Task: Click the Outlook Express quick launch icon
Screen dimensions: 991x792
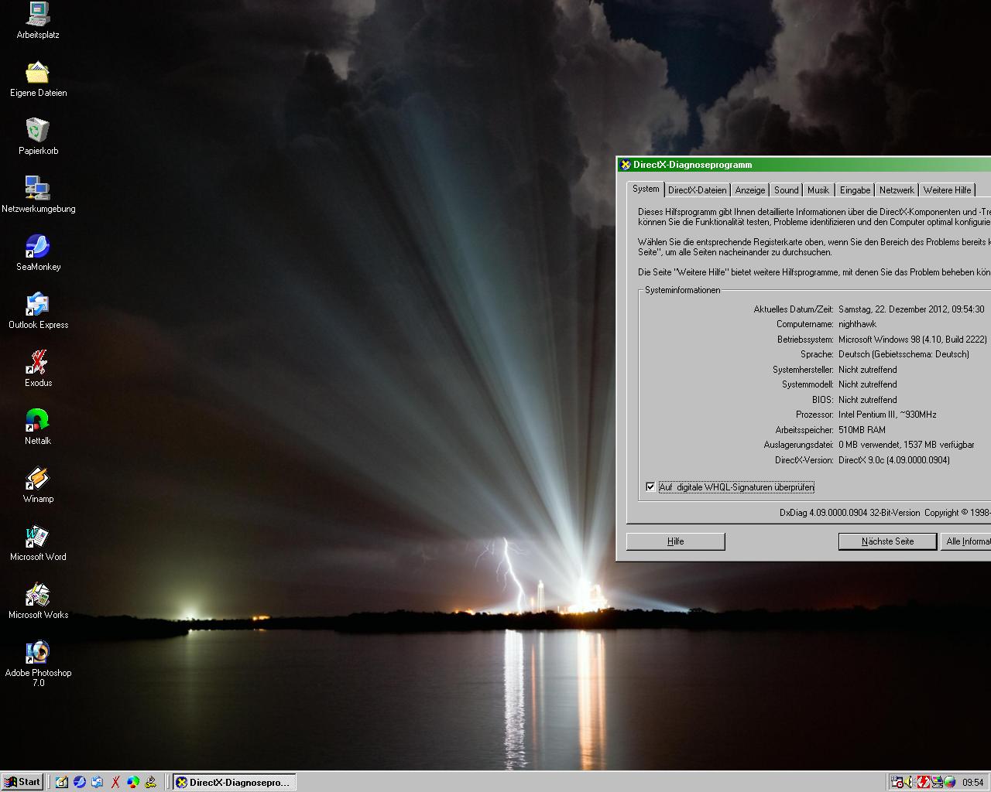Action: point(98,782)
